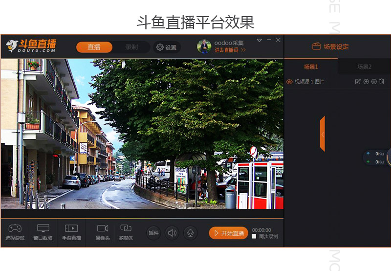Click the oodoo采集 user avatar
The height and width of the screenshot is (271, 391).
204,46
